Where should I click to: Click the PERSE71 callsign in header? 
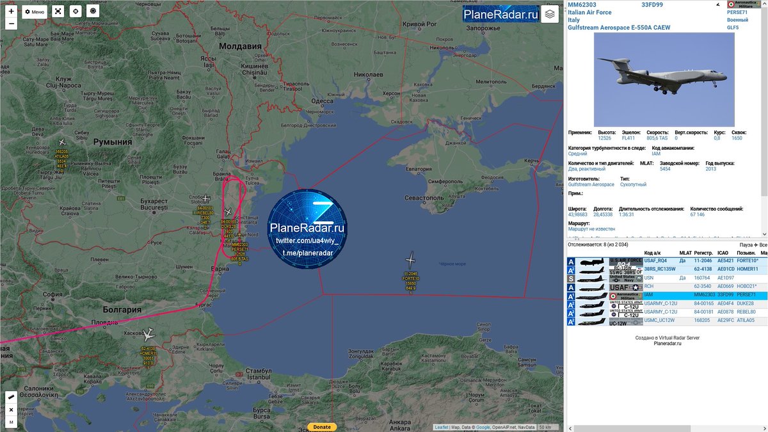point(737,12)
